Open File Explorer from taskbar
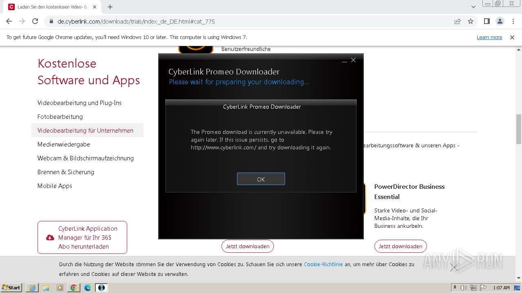Image resolution: width=522 pixels, height=293 pixels. 46,287
